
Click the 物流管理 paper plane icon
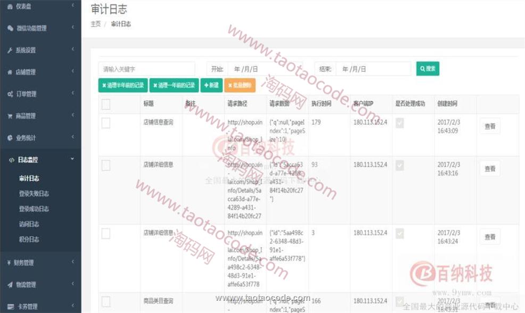[10, 285]
